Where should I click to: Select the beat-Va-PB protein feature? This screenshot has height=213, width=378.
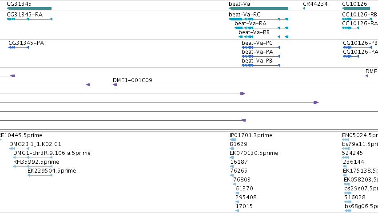point(261,65)
